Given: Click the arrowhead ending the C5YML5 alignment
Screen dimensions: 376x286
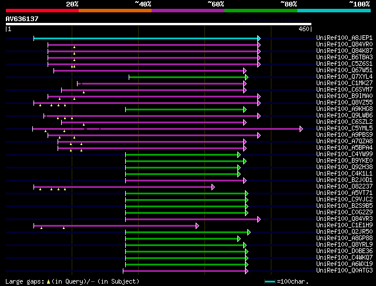Looking at the screenshot, I should pos(301,129).
